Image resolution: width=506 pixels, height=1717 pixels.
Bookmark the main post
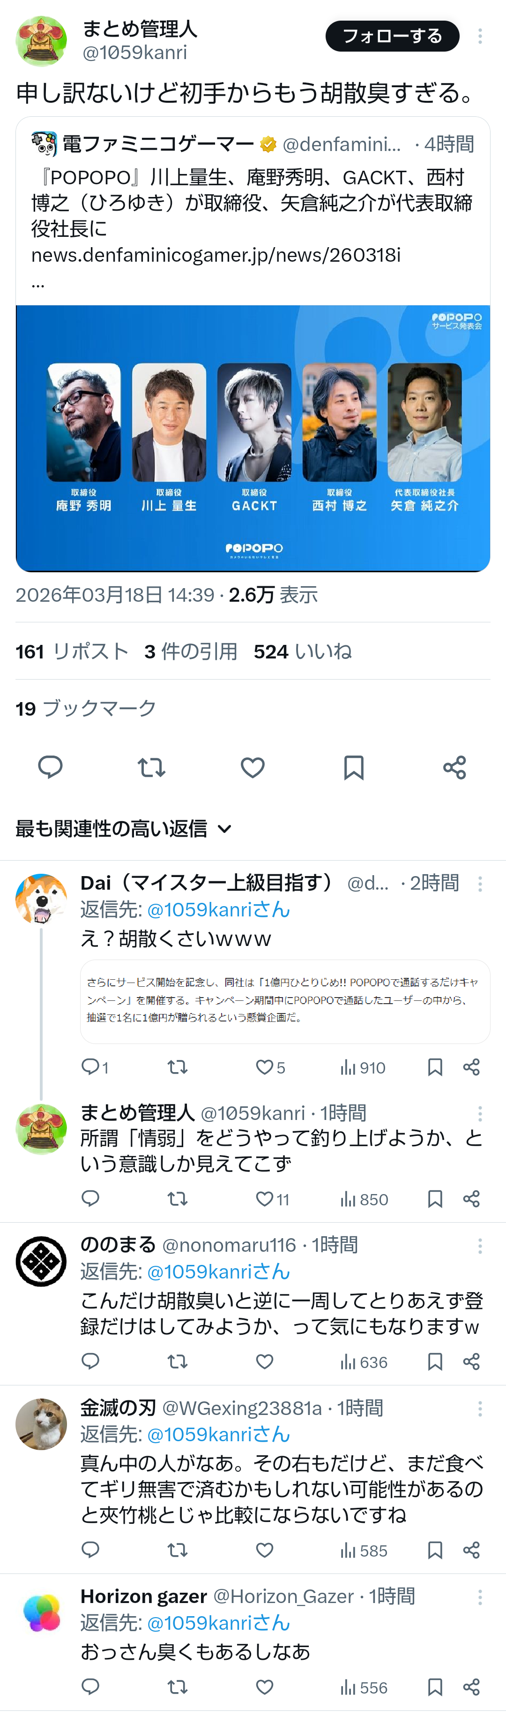coord(354,767)
